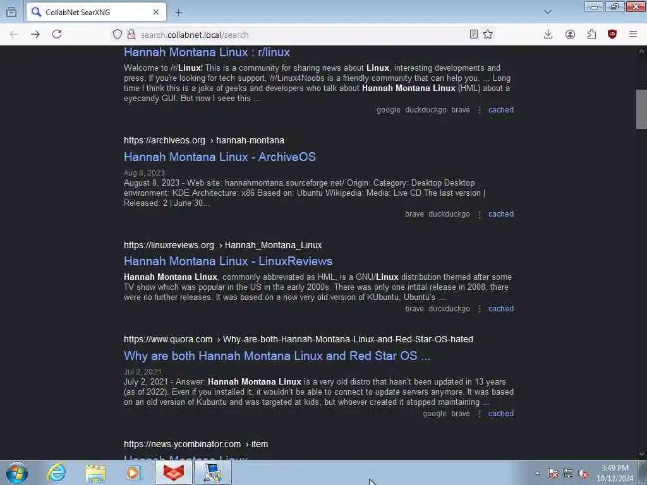Viewport: 647px width, 485px height.
Task: Open the tracking protection shield
Action: (117, 35)
